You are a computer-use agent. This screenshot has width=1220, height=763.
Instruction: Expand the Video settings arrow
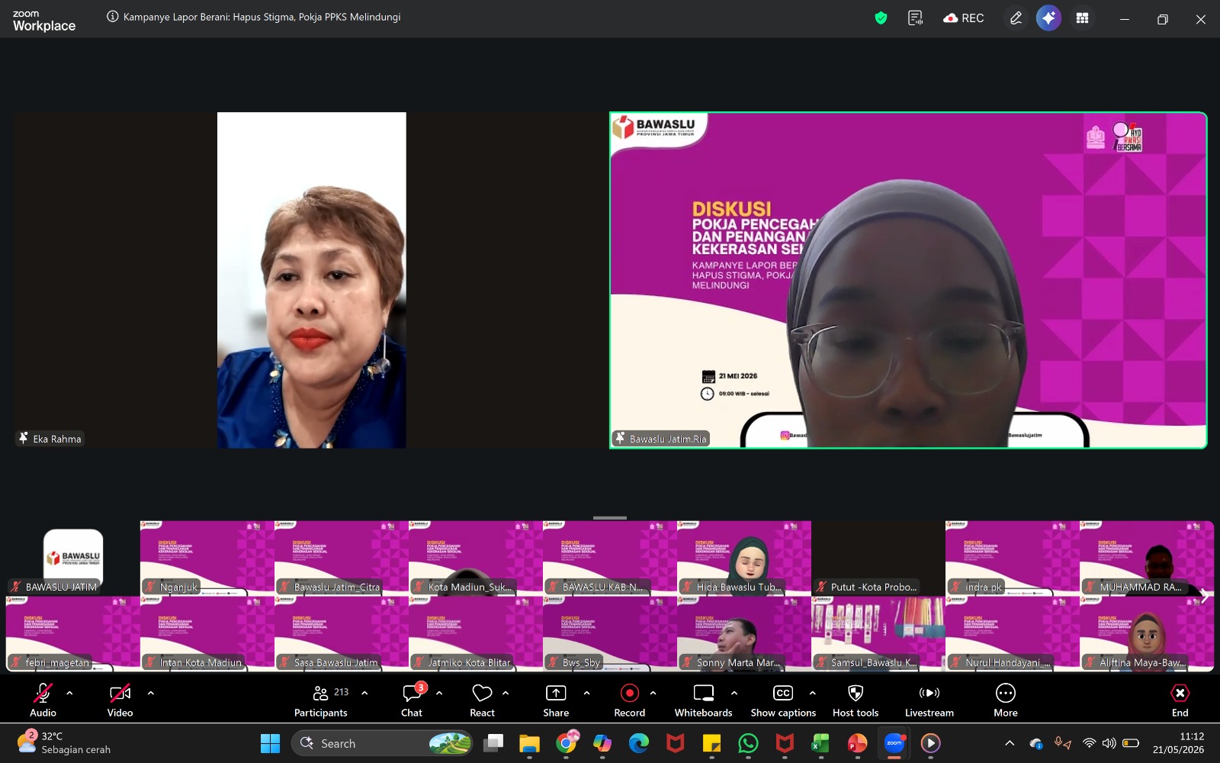[150, 693]
